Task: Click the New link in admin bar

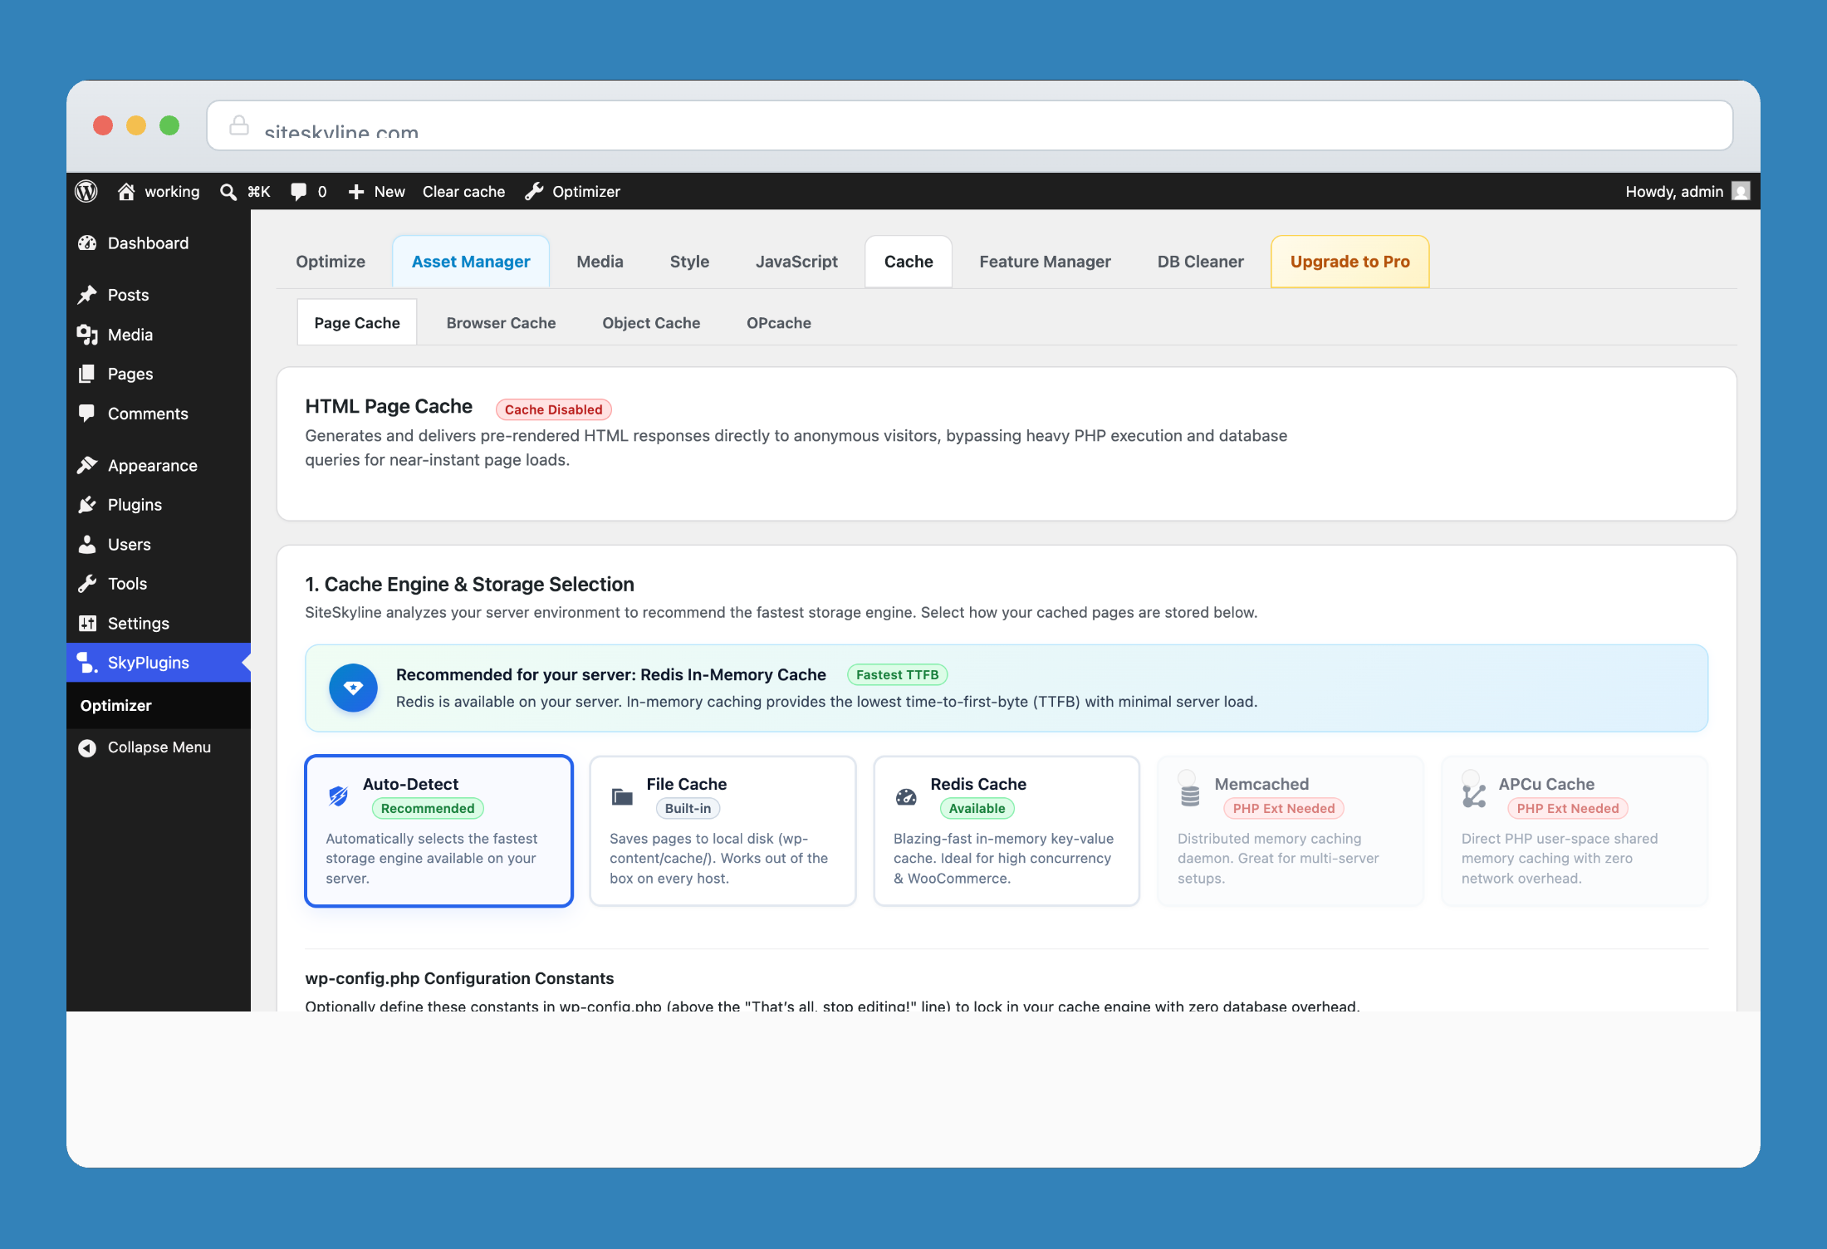Action: 389,192
